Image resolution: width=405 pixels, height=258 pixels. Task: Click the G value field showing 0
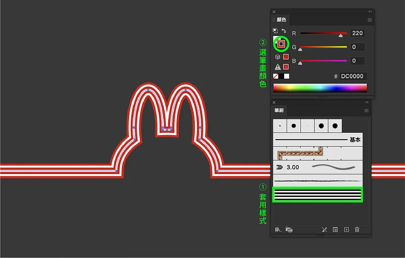click(x=358, y=47)
